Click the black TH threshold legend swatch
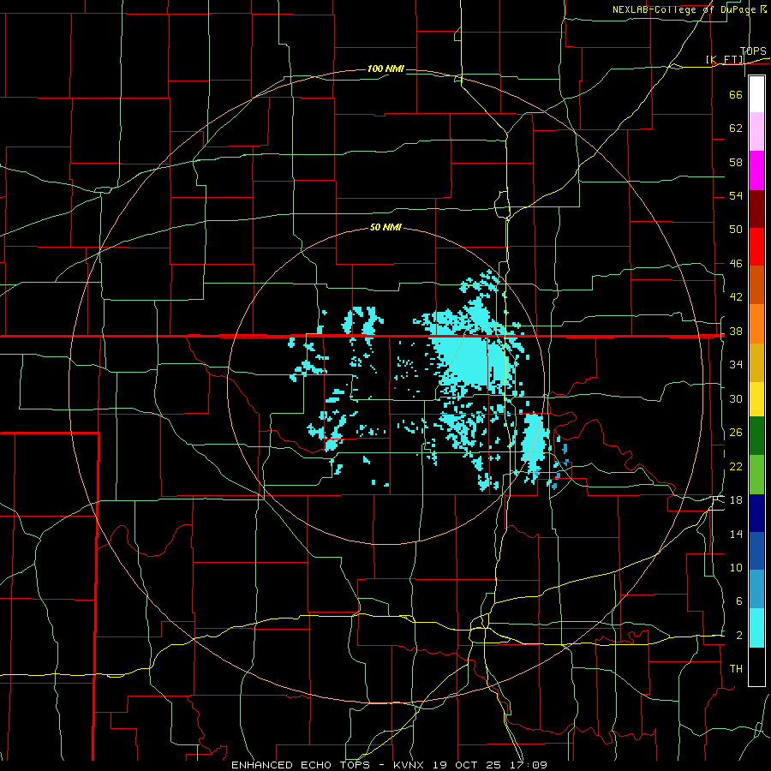 tap(756, 666)
